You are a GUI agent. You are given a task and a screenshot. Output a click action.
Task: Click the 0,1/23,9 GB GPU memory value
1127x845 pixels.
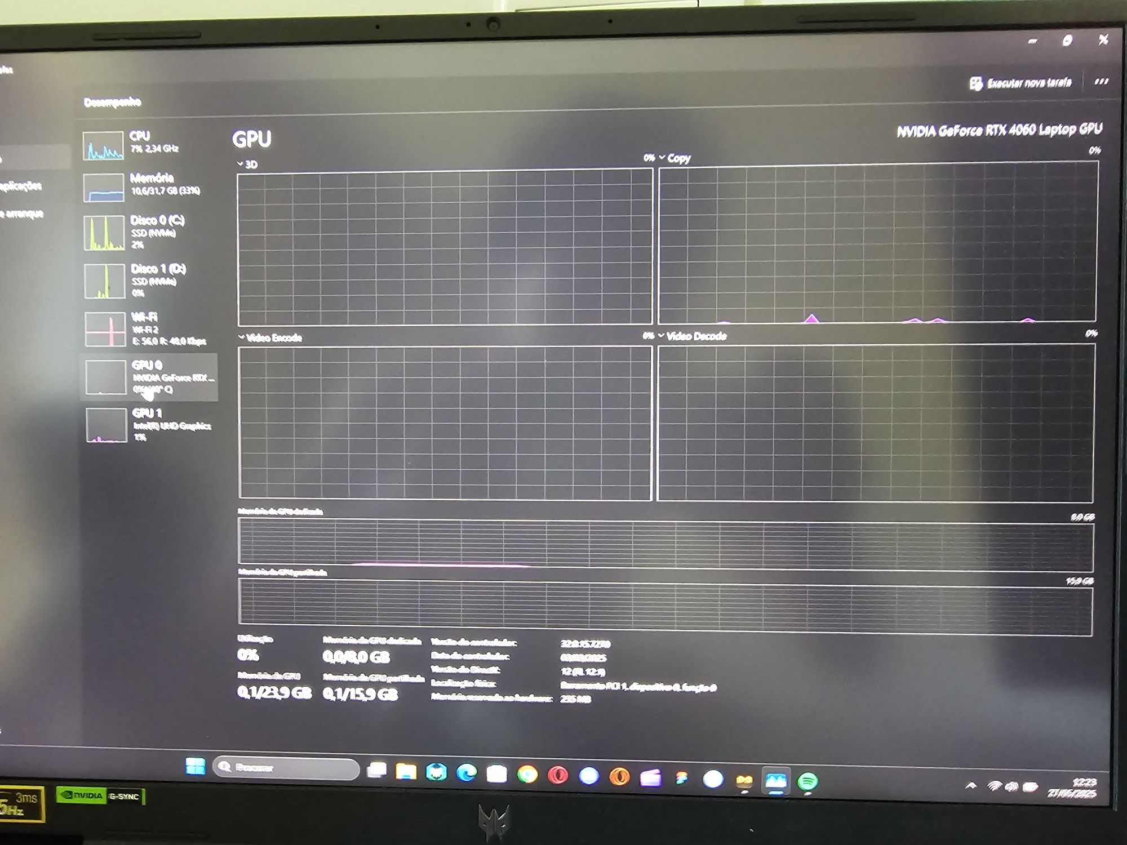[274, 692]
